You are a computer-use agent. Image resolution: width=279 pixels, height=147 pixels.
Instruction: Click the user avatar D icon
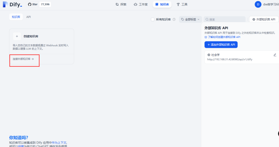click(x=258, y=4)
